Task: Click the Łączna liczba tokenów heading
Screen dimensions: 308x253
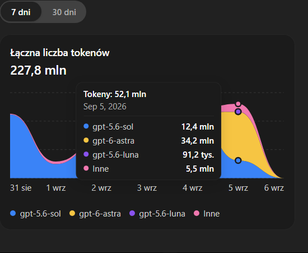Action: [x=60, y=53]
